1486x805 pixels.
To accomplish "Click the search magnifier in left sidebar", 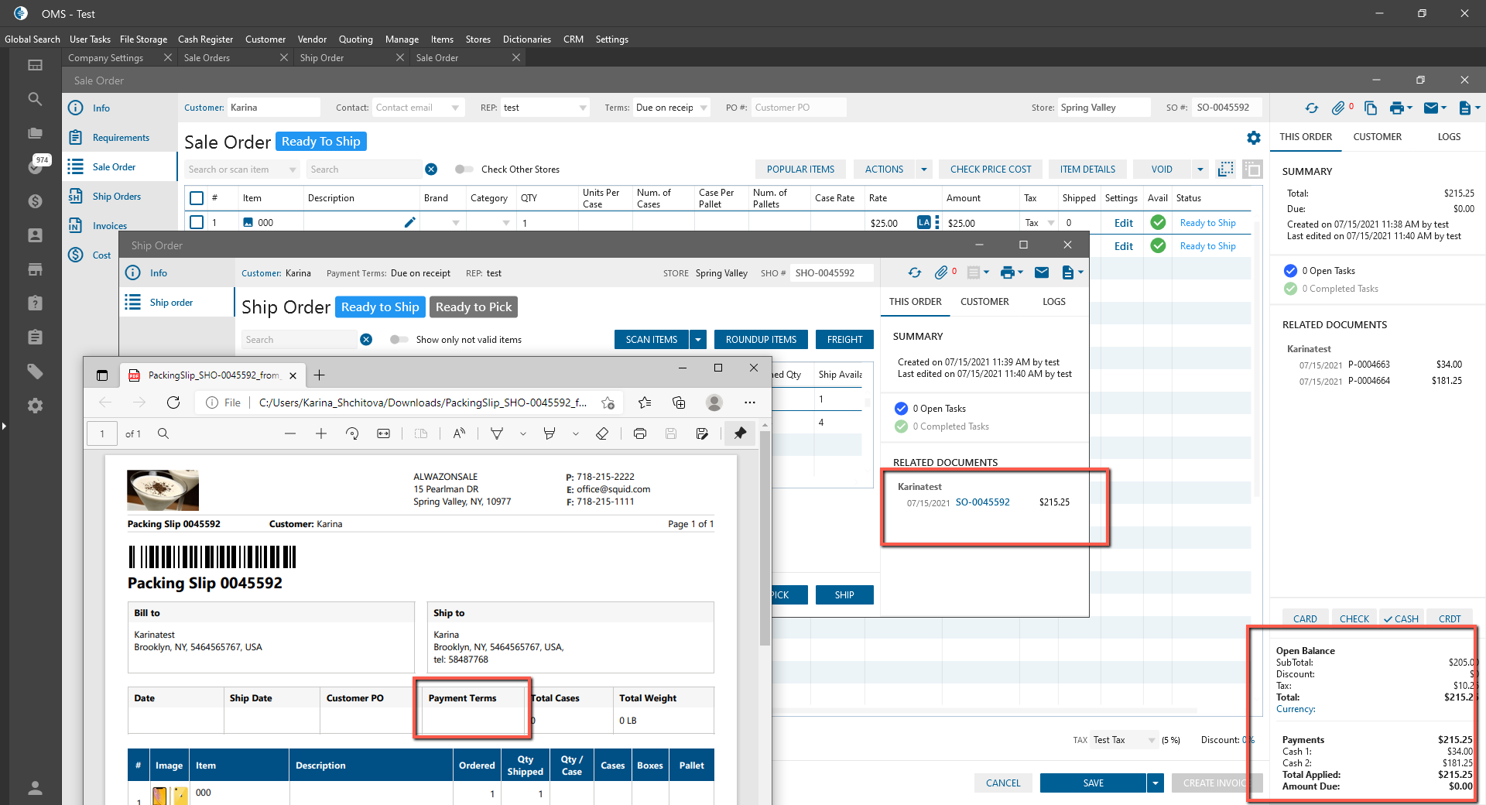I will [x=35, y=99].
